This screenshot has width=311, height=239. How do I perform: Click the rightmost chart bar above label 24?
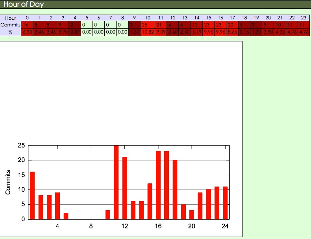pyautogui.click(x=225, y=203)
